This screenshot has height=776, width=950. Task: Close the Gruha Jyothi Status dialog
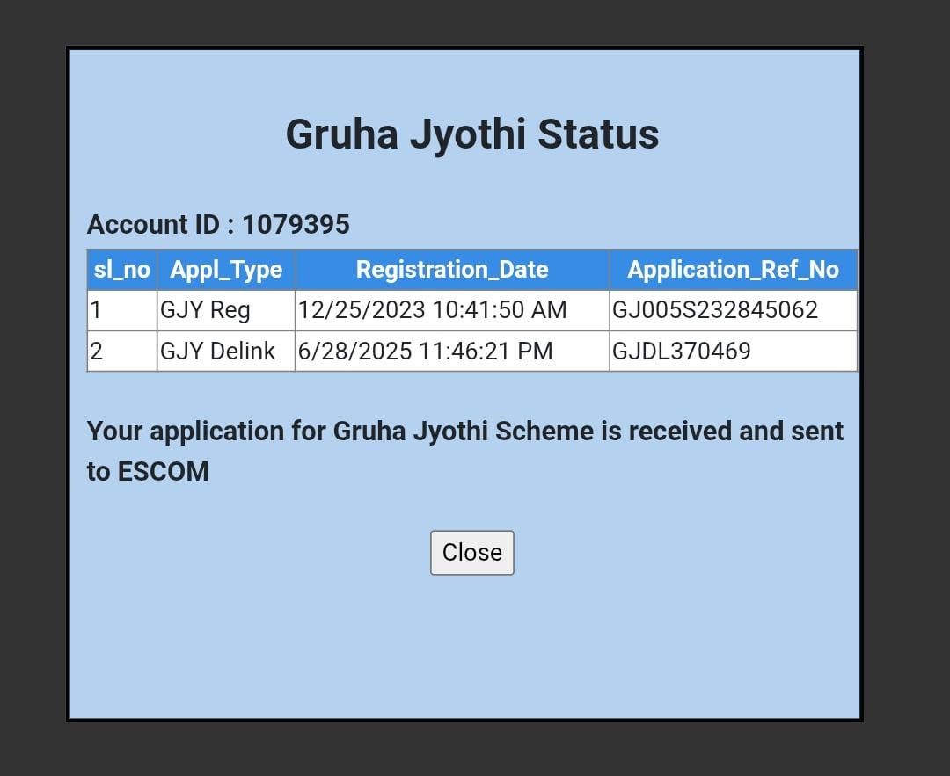pyautogui.click(x=471, y=553)
